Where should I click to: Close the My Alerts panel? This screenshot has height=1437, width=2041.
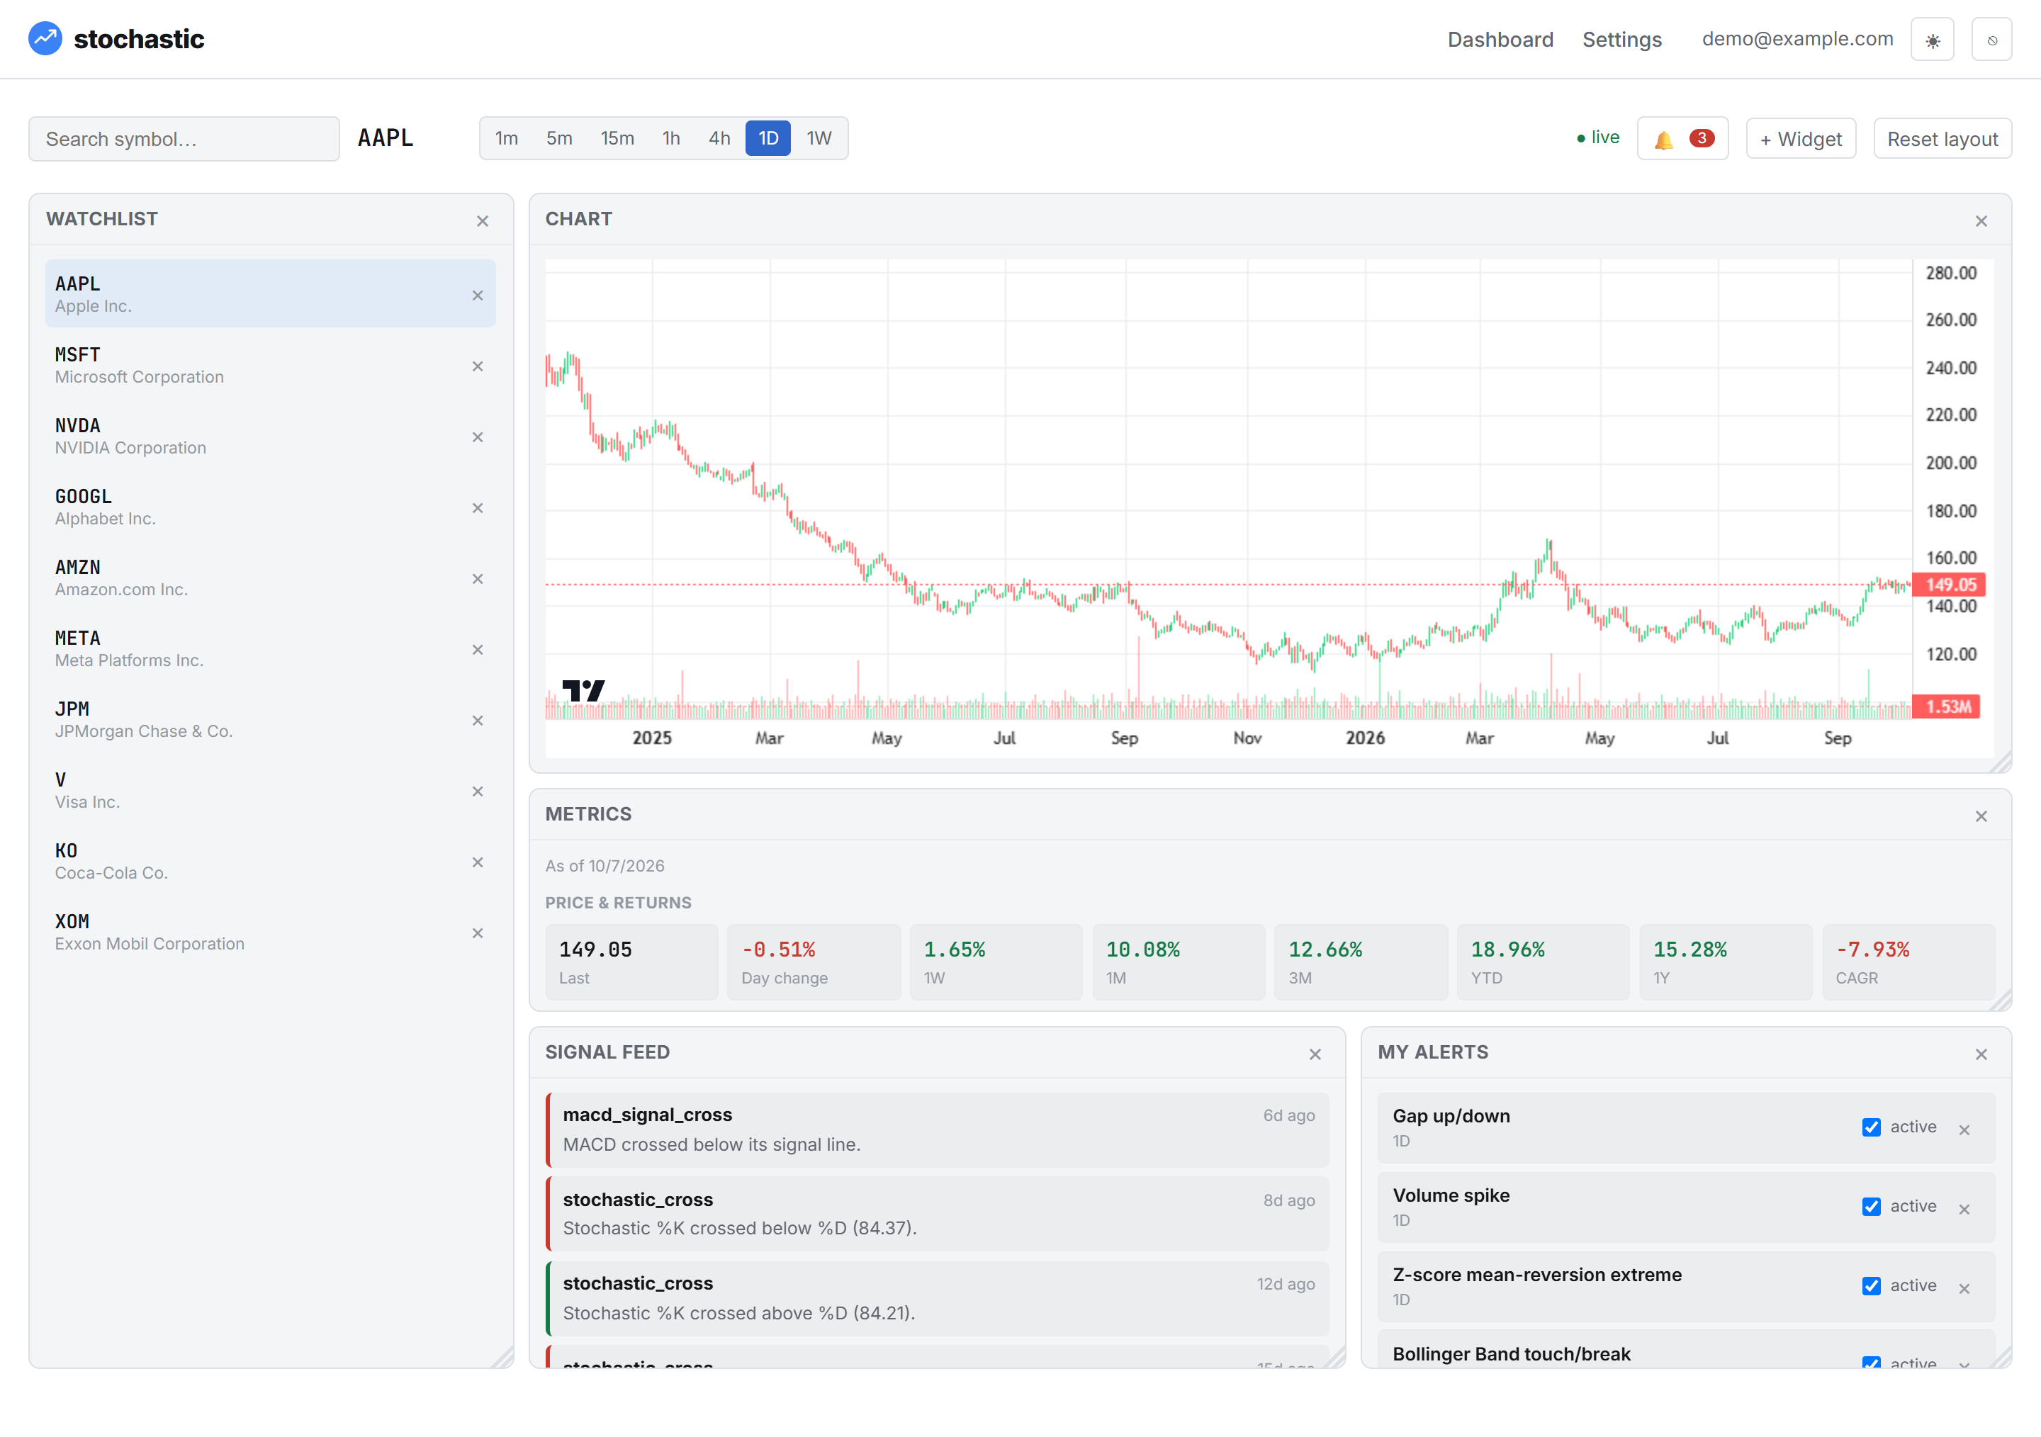[x=1981, y=1054]
